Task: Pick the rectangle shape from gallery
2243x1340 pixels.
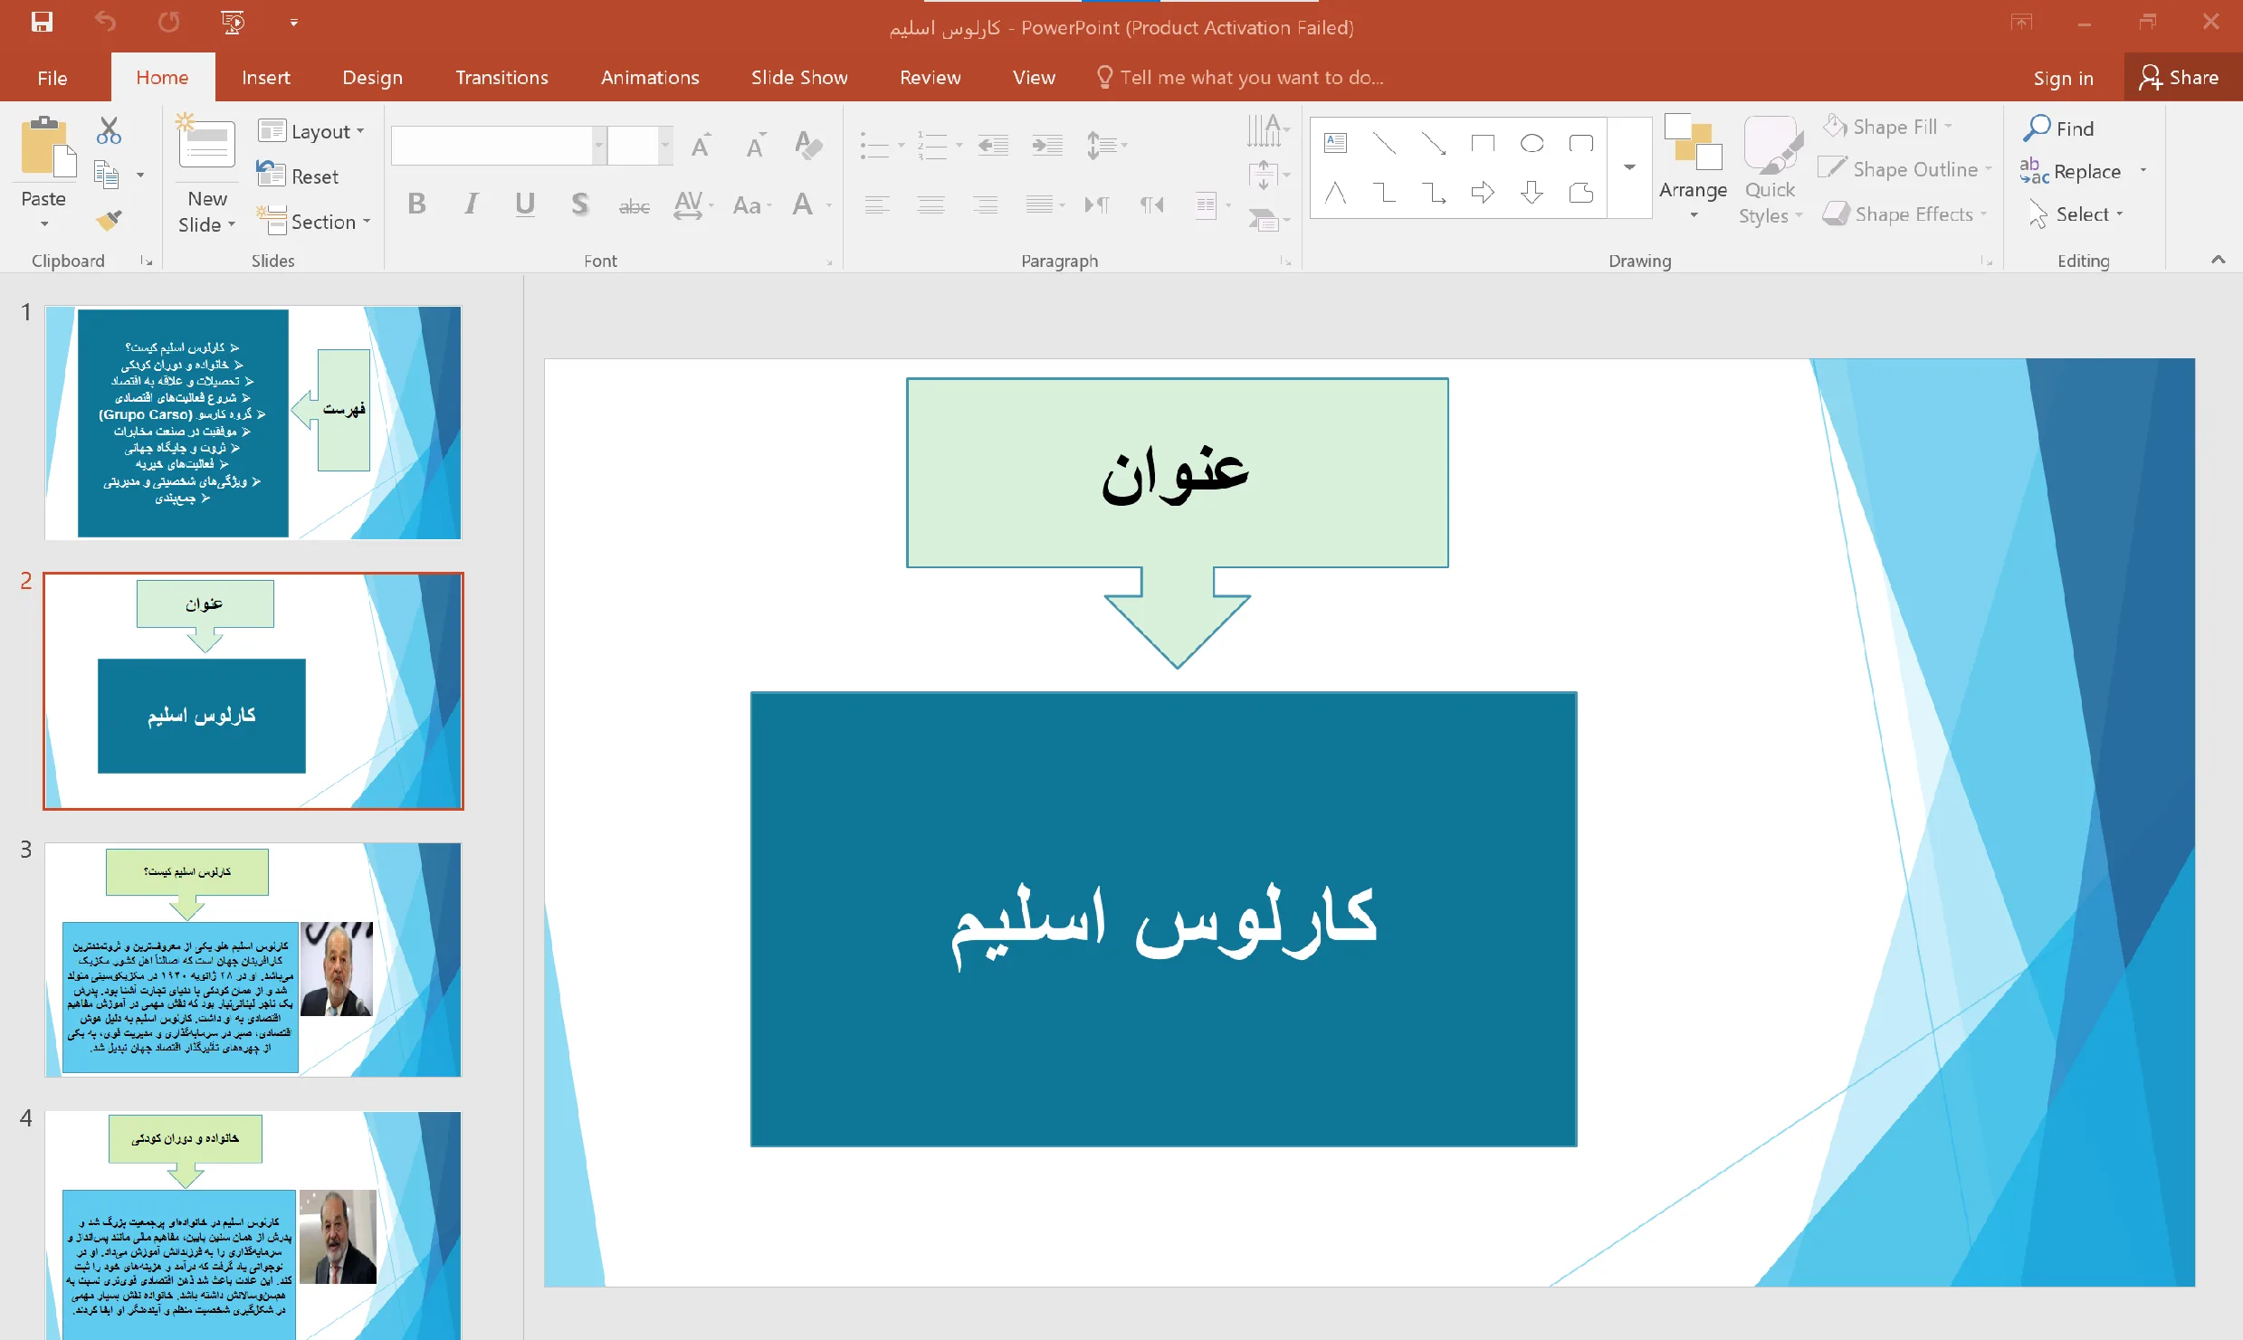Action: click(1483, 143)
